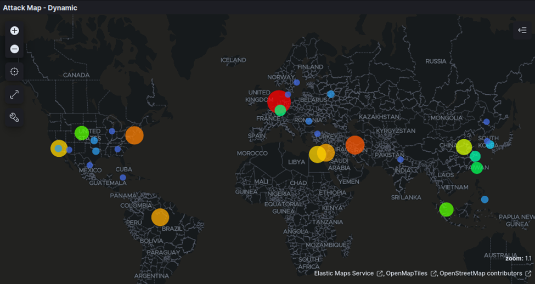
Task: Select the green circle over United States label
Action: (82, 133)
